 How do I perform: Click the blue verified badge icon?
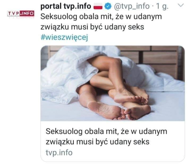coord(108,6)
